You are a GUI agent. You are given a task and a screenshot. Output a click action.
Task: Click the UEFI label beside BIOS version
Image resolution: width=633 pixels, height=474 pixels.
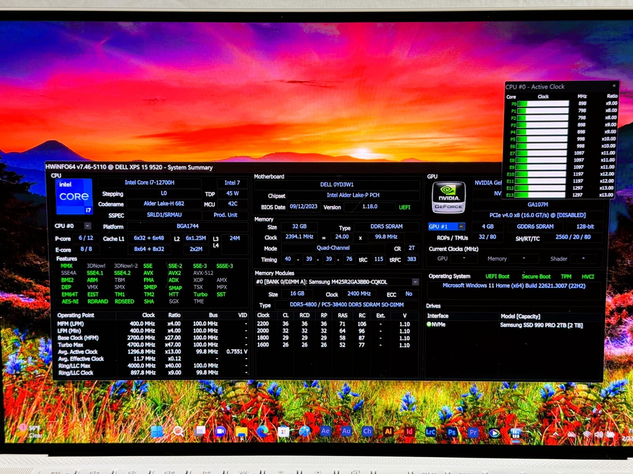click(404, 207)
